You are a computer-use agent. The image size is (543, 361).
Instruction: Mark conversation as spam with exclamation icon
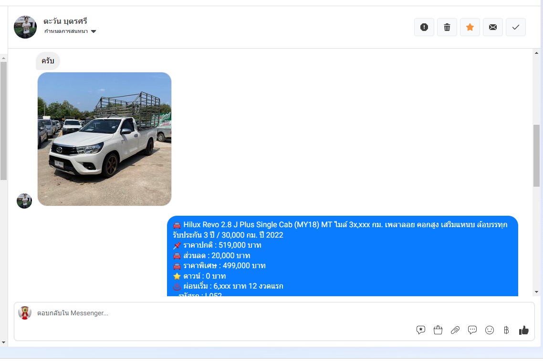coord(424,27)
